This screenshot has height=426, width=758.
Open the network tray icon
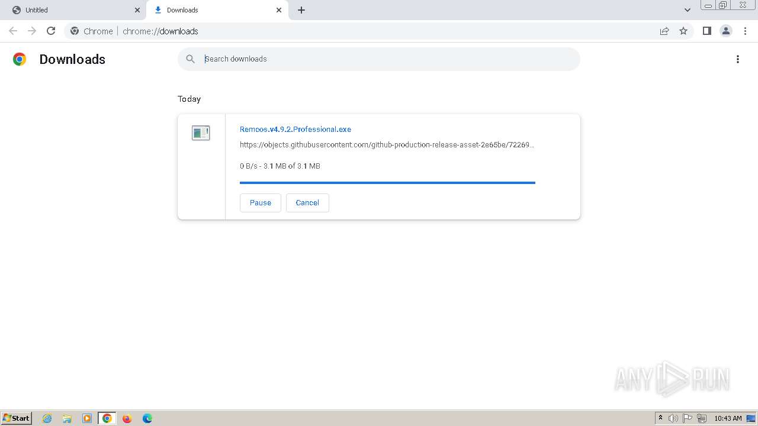(x=702, y=418)
